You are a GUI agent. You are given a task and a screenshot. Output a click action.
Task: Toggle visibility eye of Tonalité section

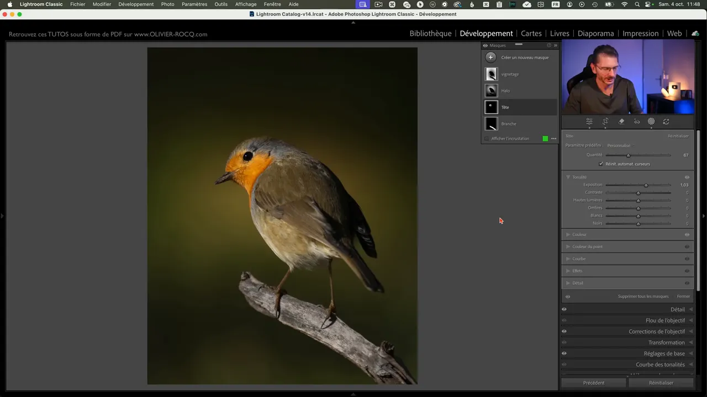[x=687, y=178]
